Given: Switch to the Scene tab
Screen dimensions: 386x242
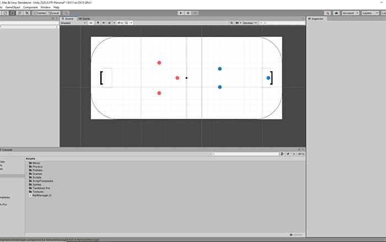Looking at the screenshot, I should [x=68, y=19].
